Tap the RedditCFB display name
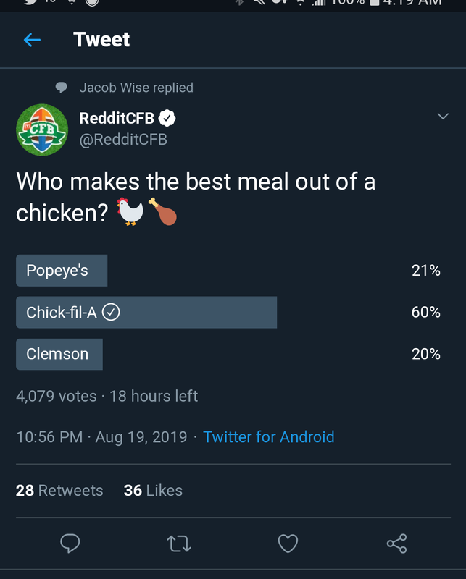466x579 pixels. 117,118
